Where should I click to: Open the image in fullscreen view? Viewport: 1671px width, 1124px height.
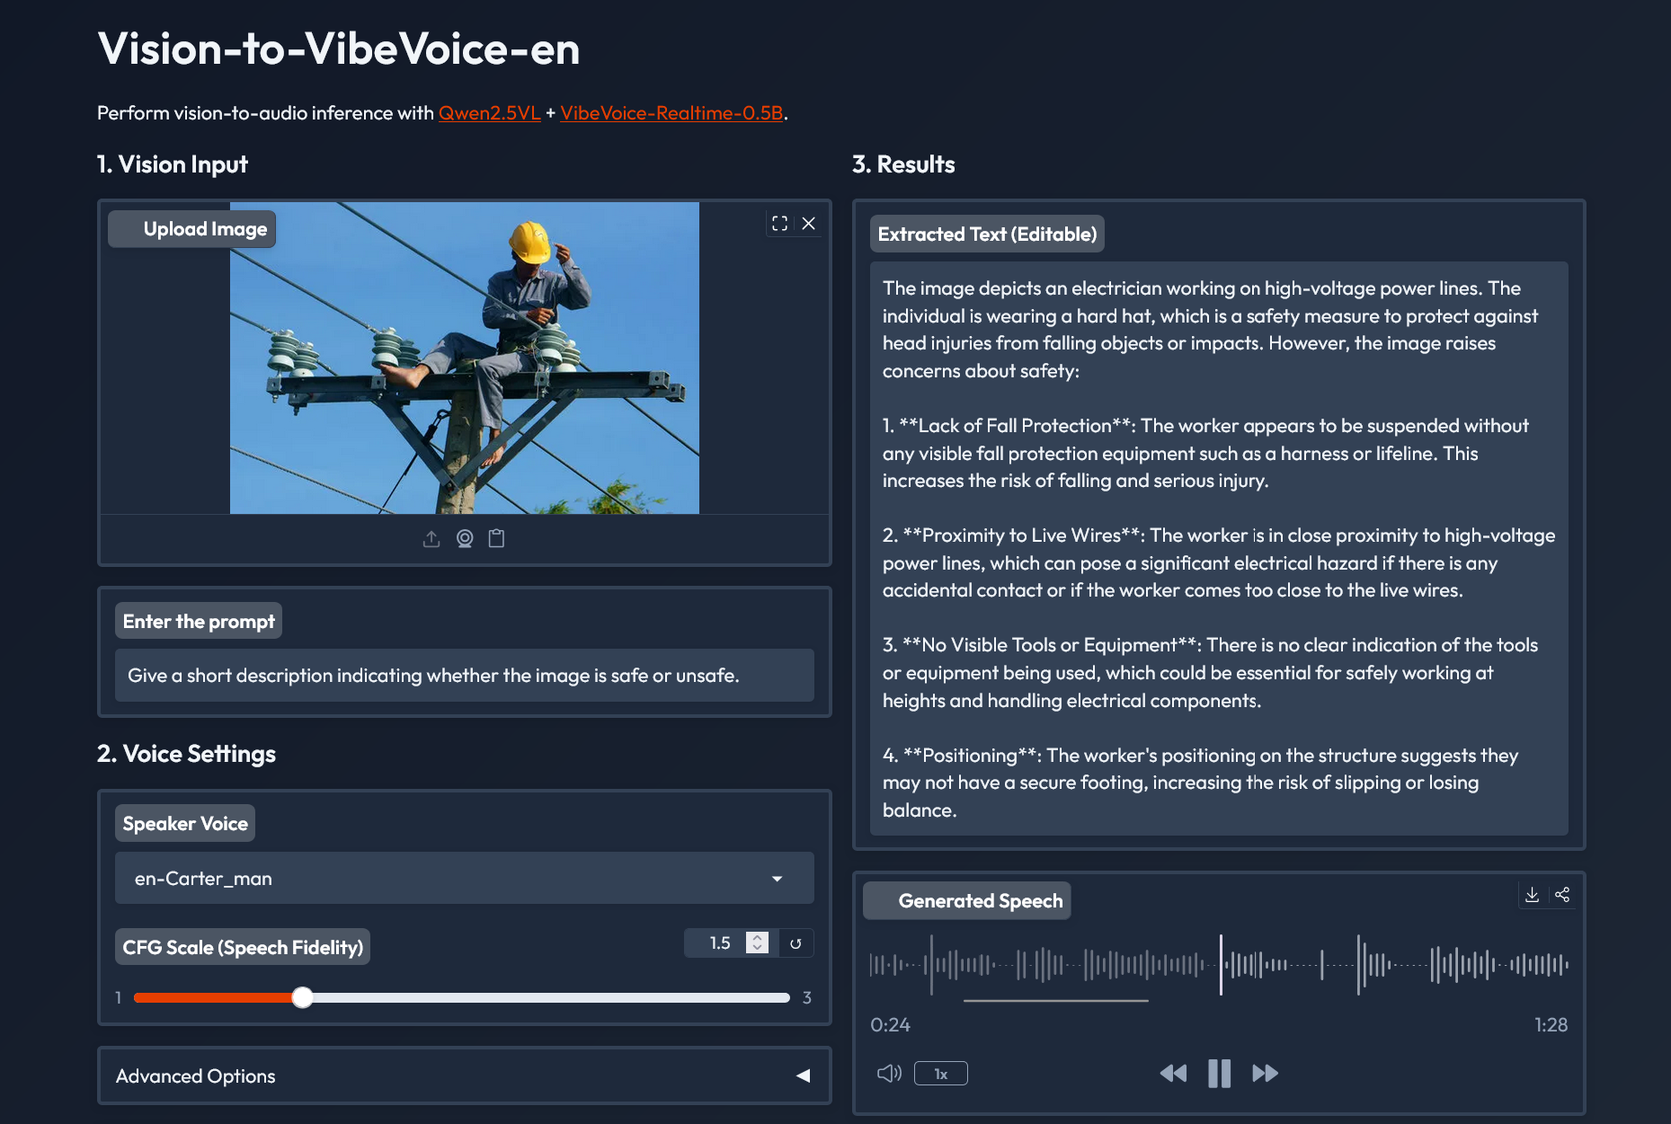coord(779,224)
